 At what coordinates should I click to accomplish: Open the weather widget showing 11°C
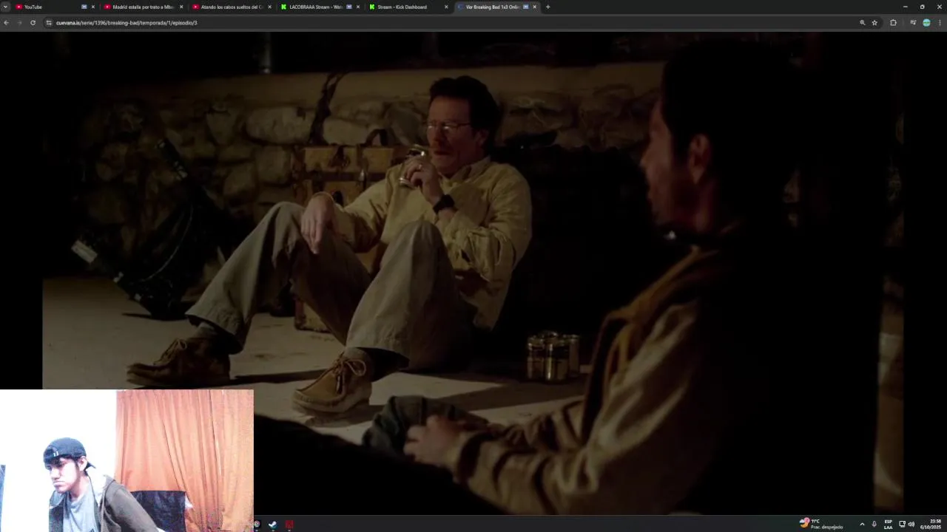click(x=821, y=524)
